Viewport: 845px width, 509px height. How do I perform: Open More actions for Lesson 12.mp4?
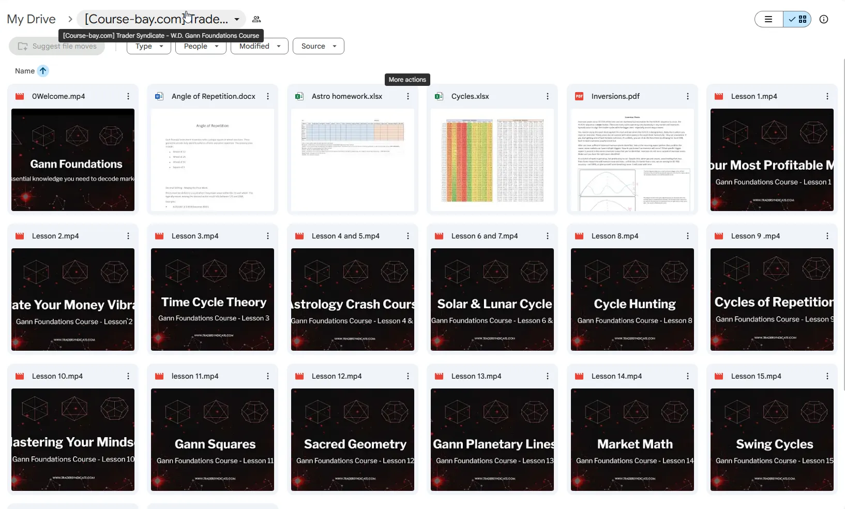point(408,376)
